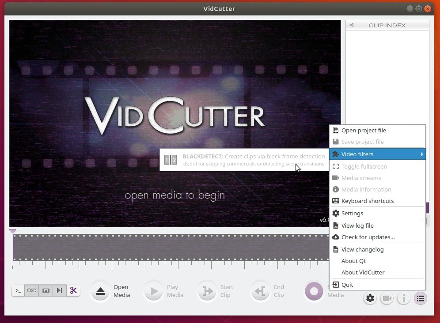440x323 pixels.
Task: Click the media streams camera icon
Action: 387,298
